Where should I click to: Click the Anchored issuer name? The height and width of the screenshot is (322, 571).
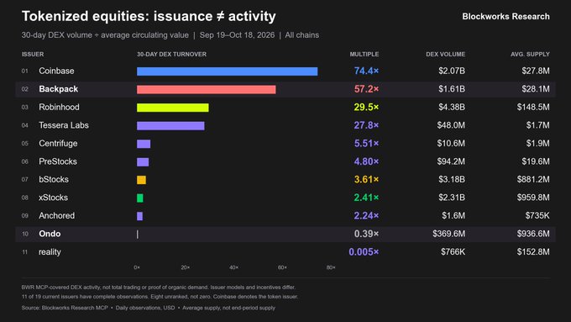56,215
